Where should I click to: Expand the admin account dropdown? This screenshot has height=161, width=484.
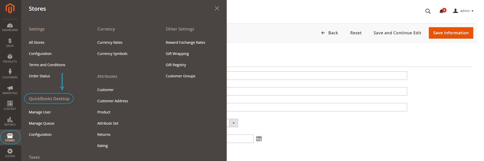click(463, 11)
